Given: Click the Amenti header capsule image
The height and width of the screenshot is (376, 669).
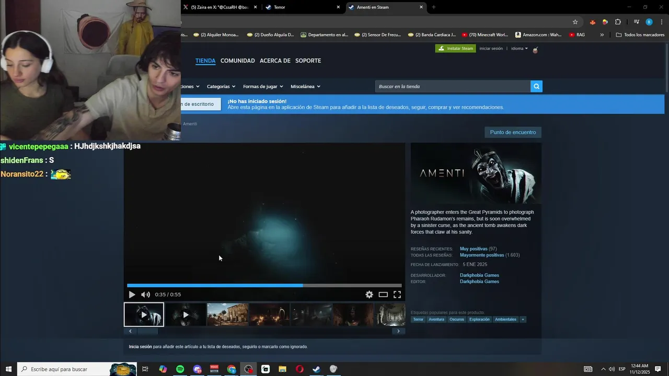Looking at the screenshot, I should (476, 173).
